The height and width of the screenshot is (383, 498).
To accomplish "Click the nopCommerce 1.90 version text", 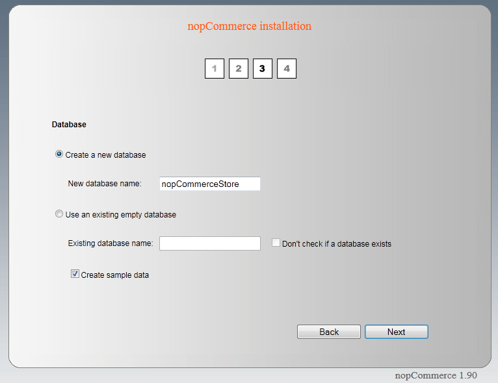I will click(436, 375).
